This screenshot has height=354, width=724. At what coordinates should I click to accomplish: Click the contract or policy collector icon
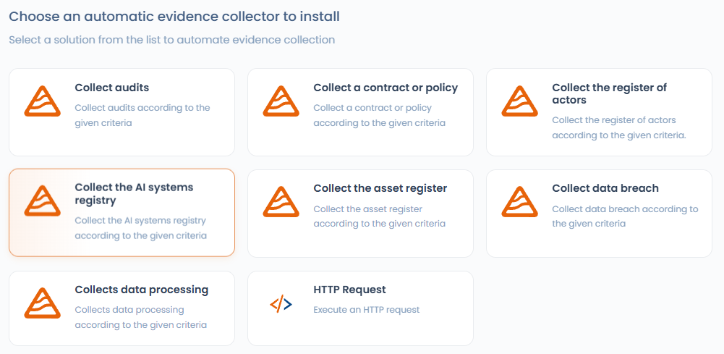click(281, 101)
